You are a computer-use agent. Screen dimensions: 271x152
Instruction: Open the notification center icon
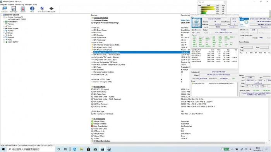[x=266, y=149]
